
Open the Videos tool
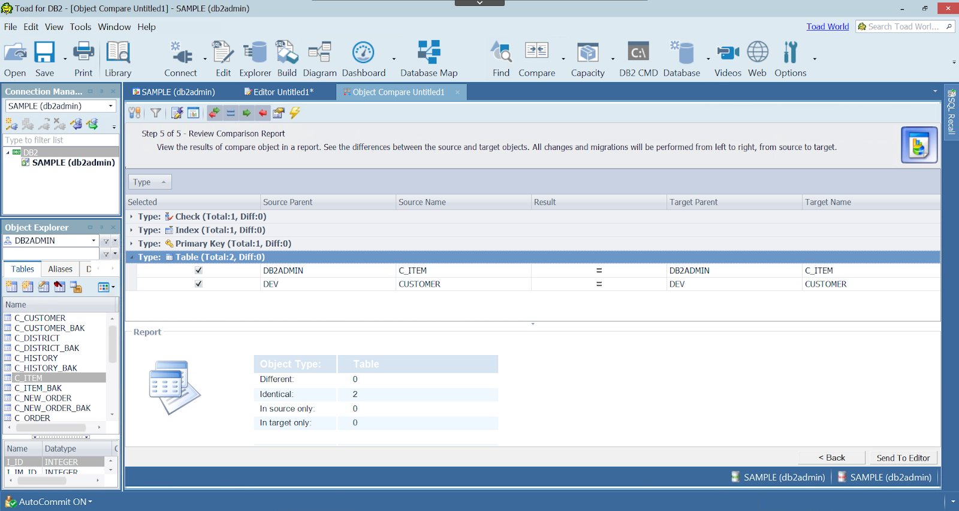click(728, 59)
